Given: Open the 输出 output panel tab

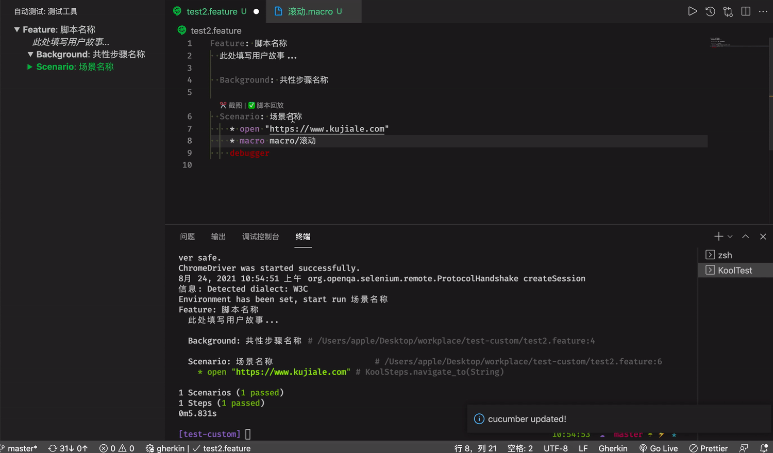Looking at the screenshot, I should (x=219, y=237).
